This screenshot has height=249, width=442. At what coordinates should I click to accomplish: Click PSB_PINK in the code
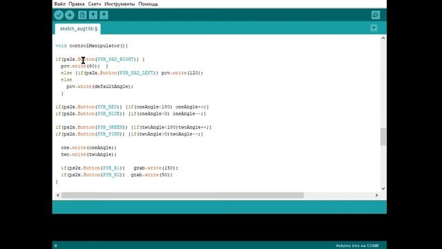point(108,134)
